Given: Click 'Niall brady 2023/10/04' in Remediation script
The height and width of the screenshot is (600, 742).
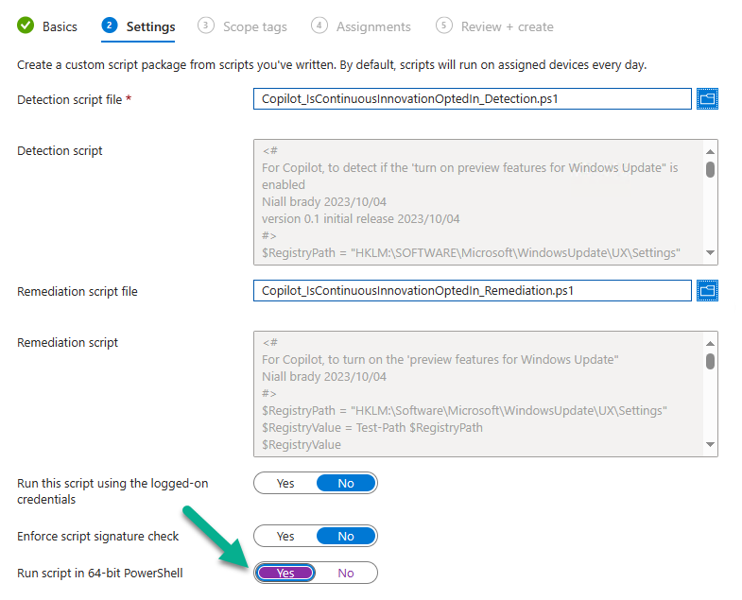Looking at the screenshot, I should tap(324, 377).
